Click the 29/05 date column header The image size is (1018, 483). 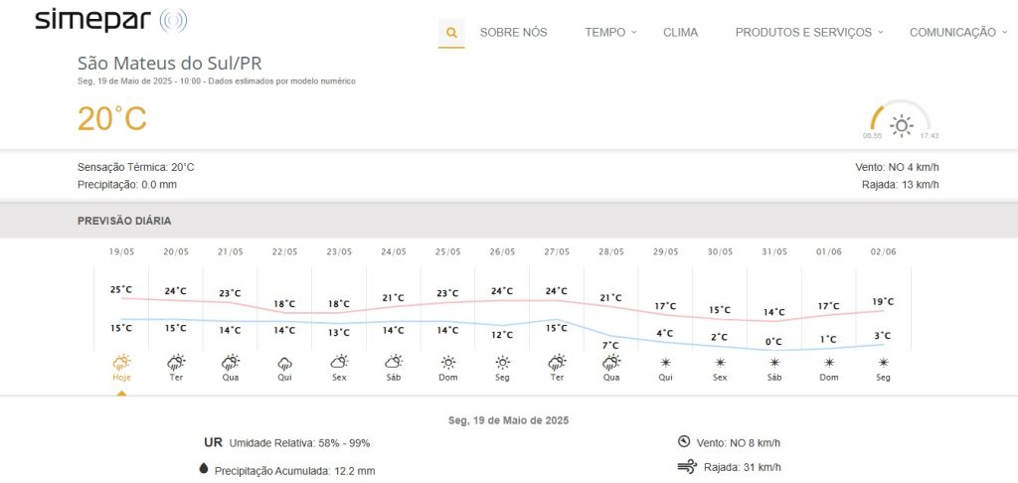665,251
